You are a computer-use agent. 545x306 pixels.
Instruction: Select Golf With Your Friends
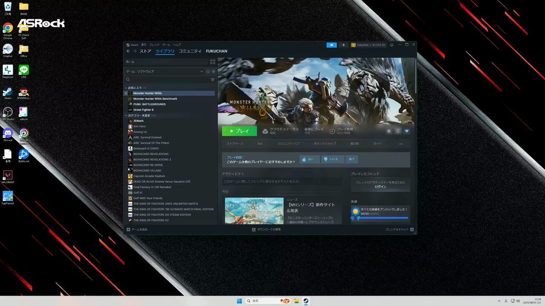click(148, 198)
